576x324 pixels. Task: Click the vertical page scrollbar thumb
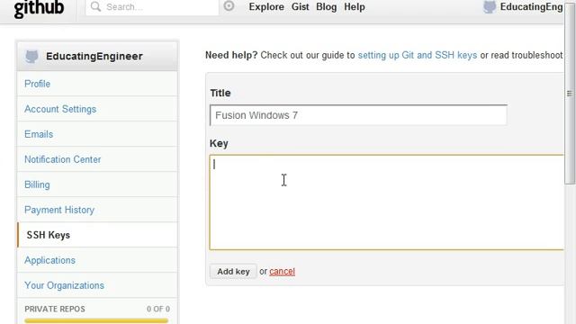(570, 94)
